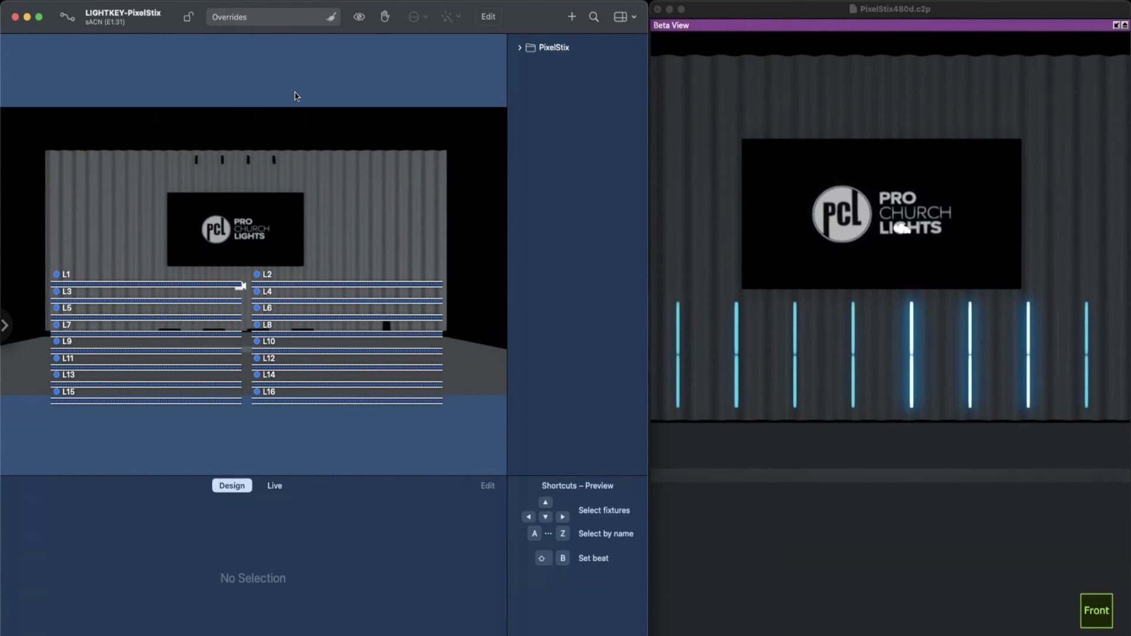Screen dimensions: 1131x636
Task: Switch to the Live tab
Action: pyautogui.click(x=275, y=485)
